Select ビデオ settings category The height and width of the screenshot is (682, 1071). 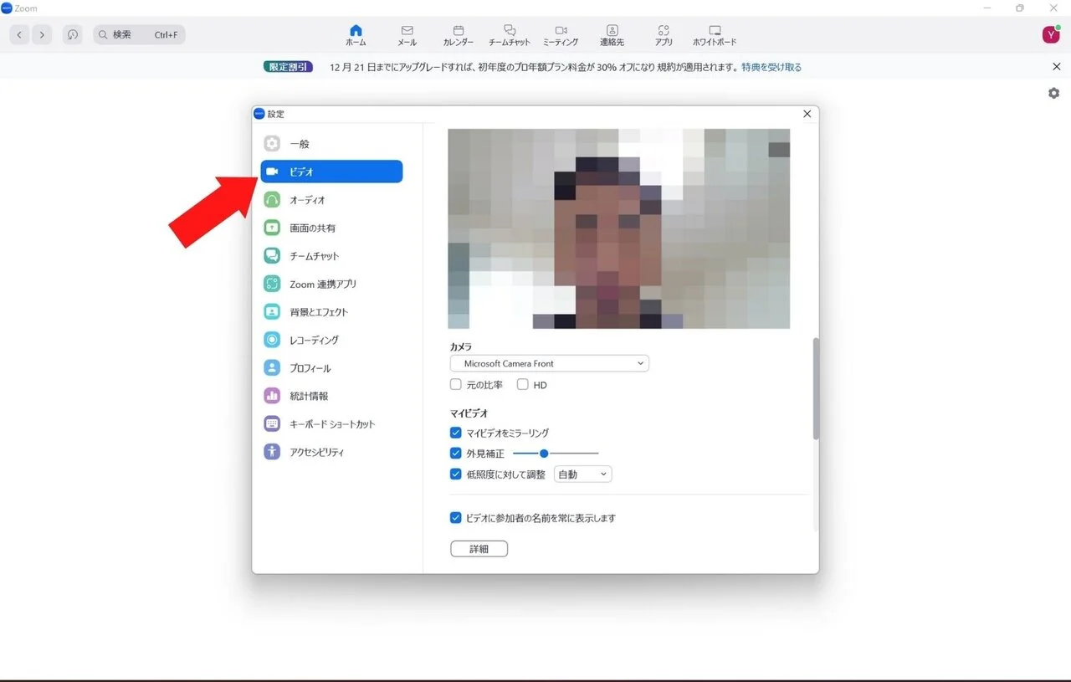coord(331,172)
